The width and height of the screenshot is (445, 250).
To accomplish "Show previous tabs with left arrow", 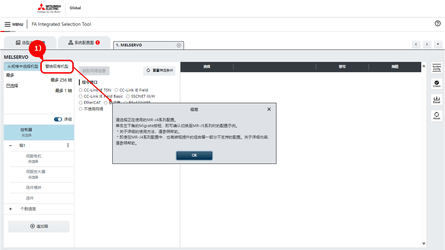I will click(416, 45).
